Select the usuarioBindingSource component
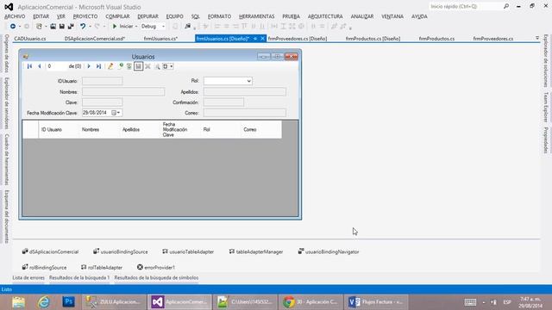552x310 pixels. coord(121,251)
